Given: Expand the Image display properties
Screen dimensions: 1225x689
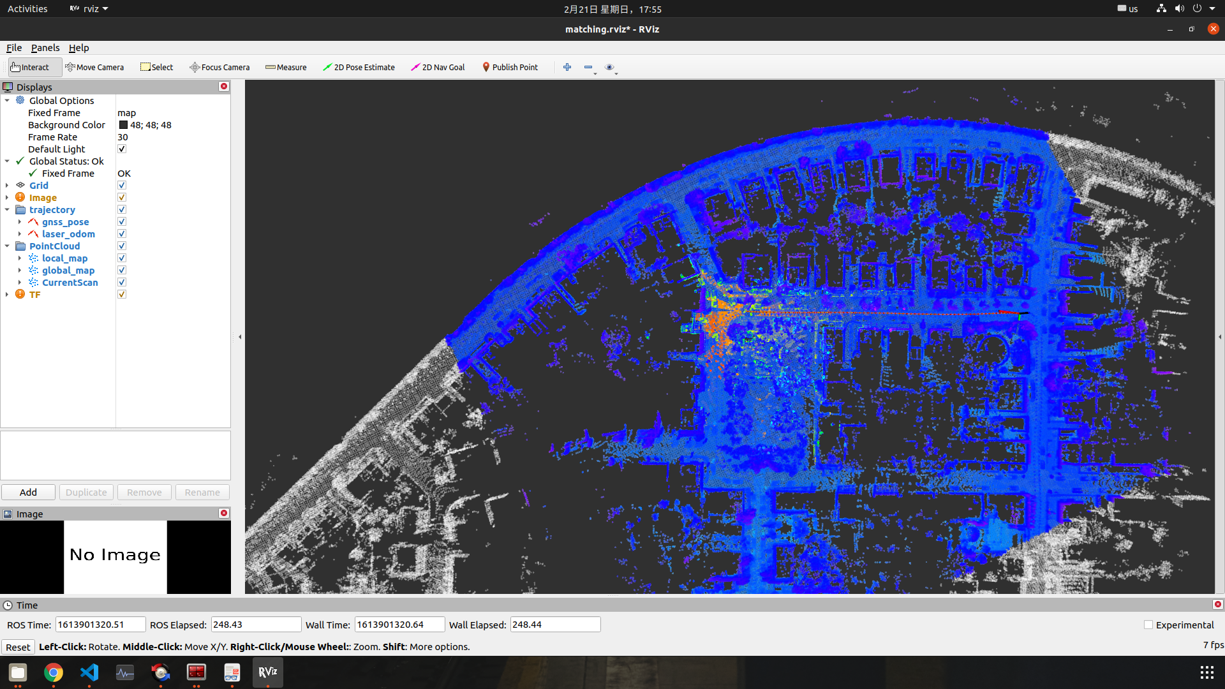Looking at the screenshot, I should tap(7, 197).
